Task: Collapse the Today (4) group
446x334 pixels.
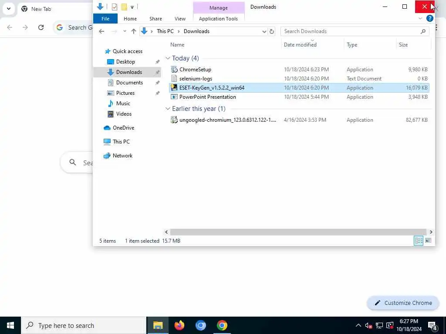Action: click(x=168, y=58)
